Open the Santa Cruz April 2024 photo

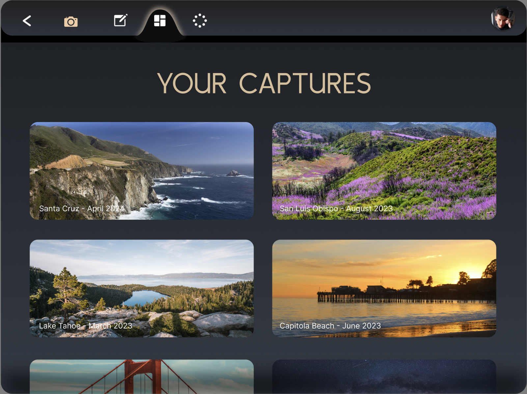(x=142, y=171)
